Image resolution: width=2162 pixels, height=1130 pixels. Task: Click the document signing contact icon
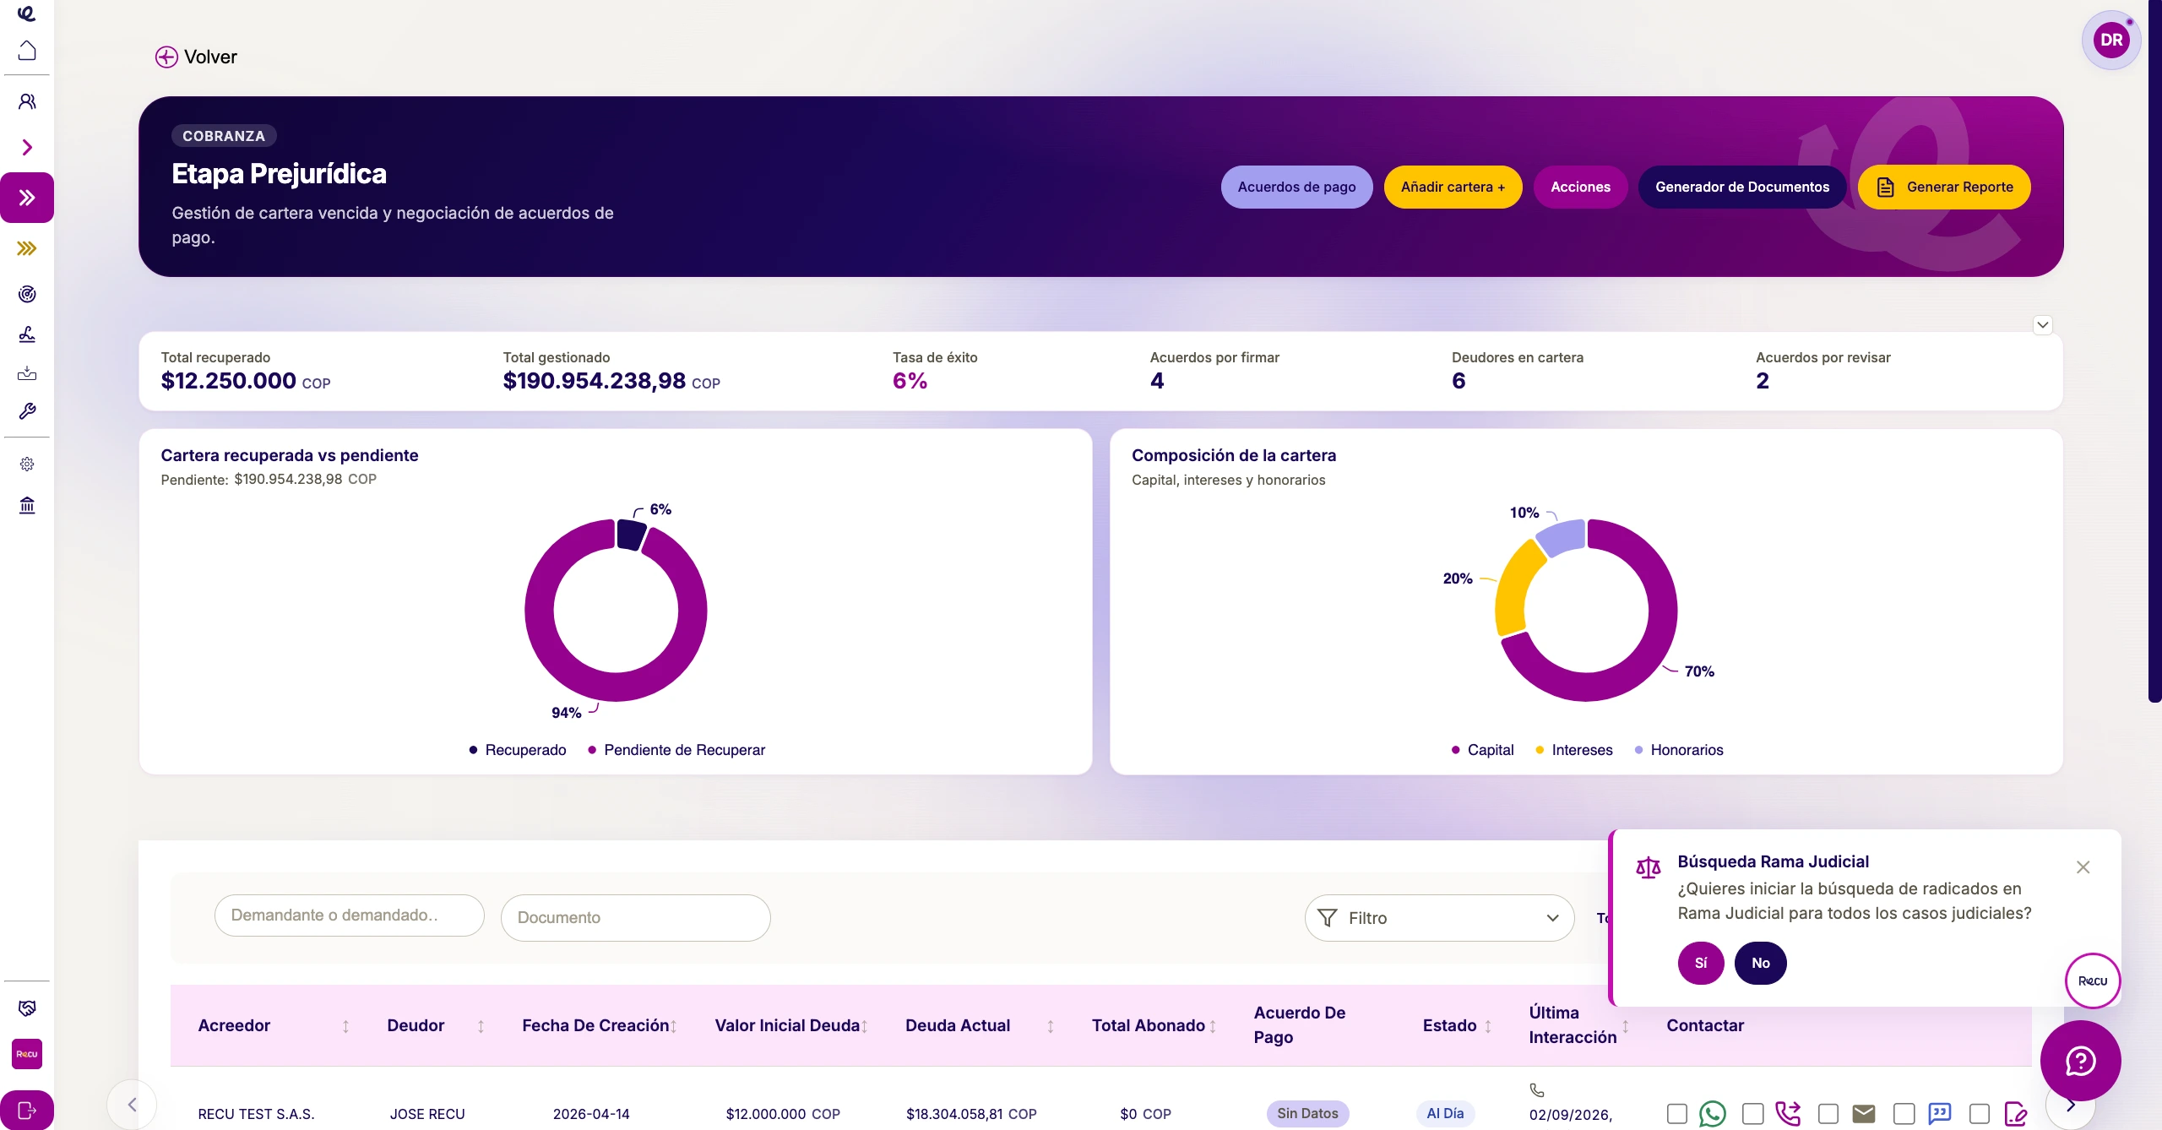(x=2016, y=1114)
